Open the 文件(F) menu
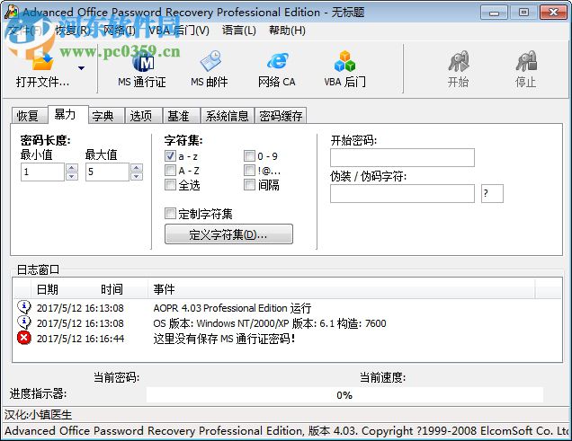 [25, 31]
